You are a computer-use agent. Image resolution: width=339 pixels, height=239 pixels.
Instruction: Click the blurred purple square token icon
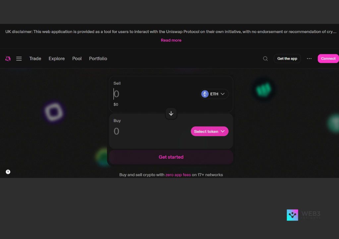54,112
